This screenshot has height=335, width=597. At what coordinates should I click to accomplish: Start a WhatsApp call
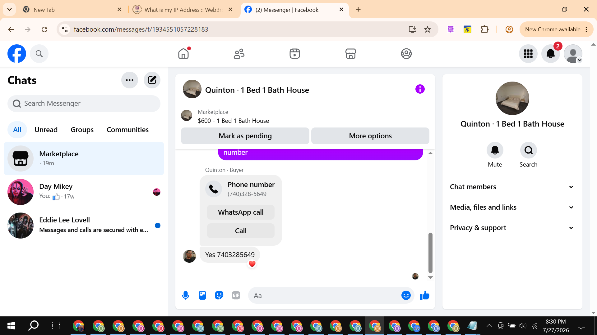[241, 212]
